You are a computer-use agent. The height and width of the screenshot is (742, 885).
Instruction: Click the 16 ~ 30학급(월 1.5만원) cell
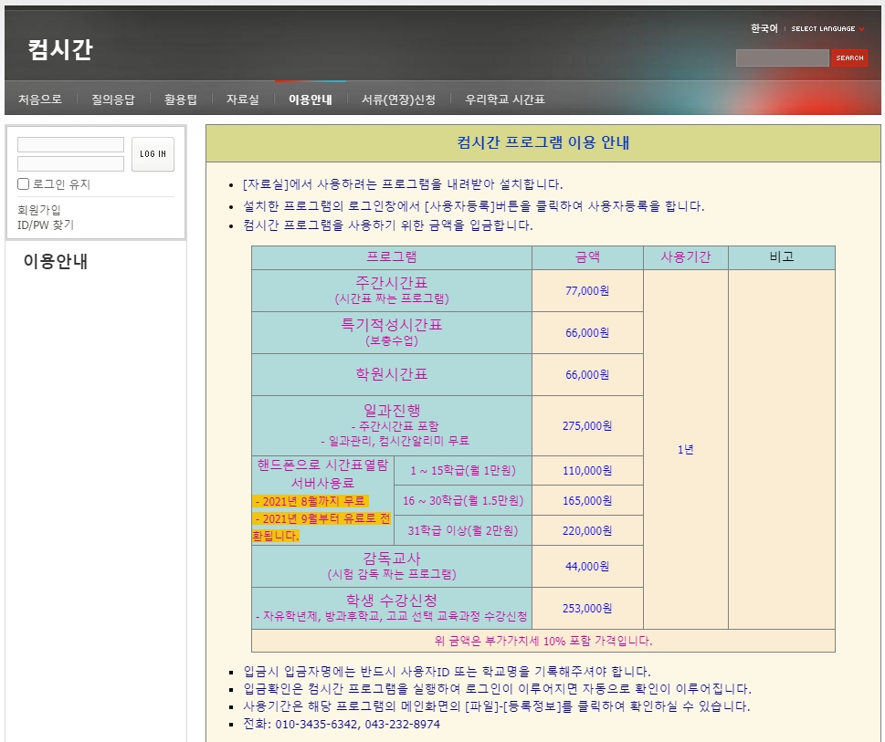point(463,501)
